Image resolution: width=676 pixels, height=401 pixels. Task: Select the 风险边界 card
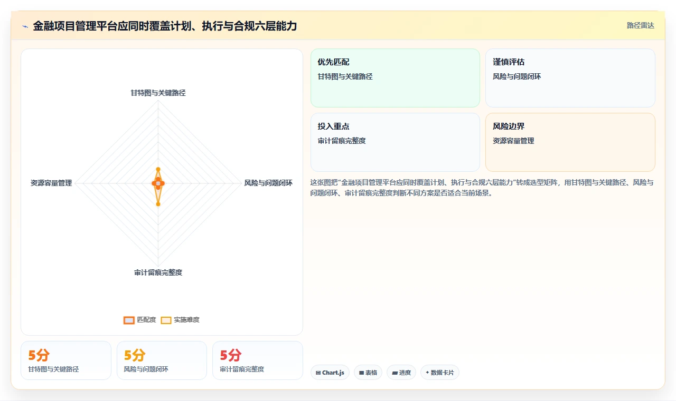pos(570,142)
